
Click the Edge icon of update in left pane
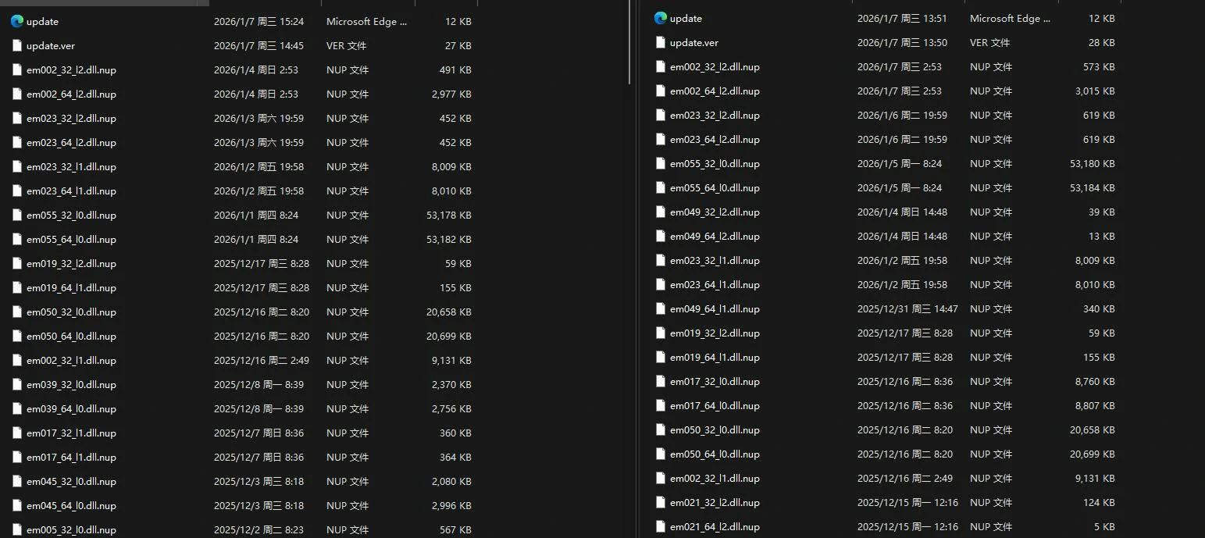pyautogui.click(x=17, y=22)
